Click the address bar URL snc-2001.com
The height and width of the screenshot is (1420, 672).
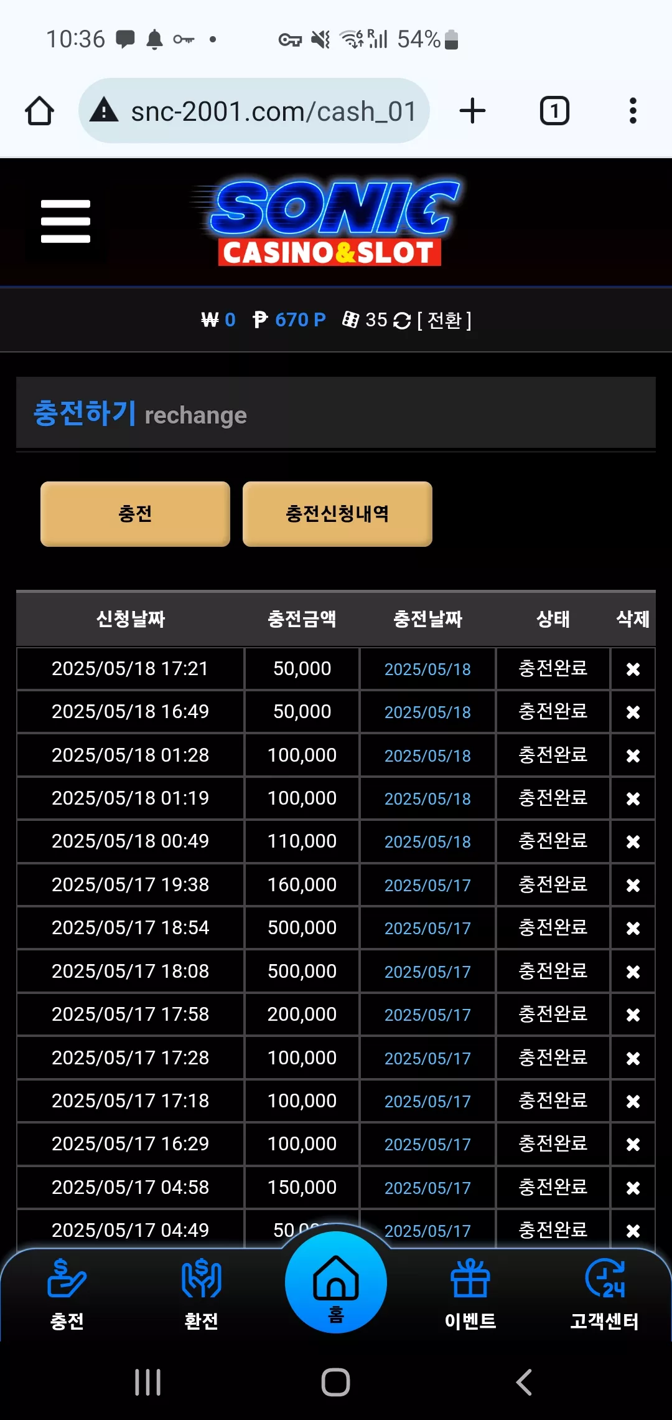[273, 111]
